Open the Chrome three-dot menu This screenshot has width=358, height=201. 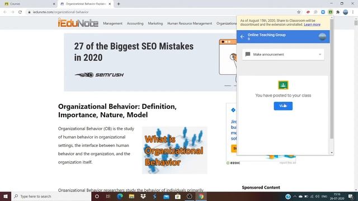(353, 12)
